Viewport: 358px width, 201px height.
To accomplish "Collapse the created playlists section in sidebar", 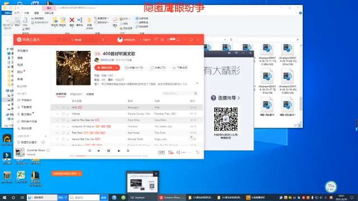I will coord(31,136).
